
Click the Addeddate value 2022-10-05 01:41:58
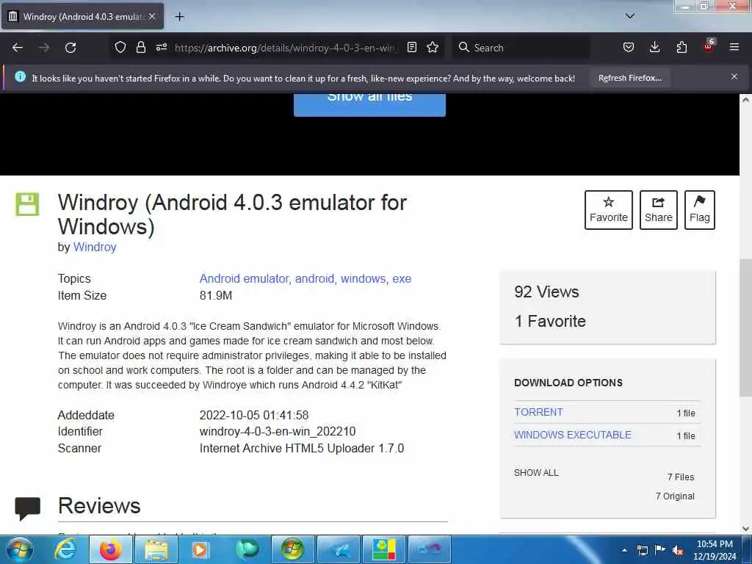(x=254, y=415)
